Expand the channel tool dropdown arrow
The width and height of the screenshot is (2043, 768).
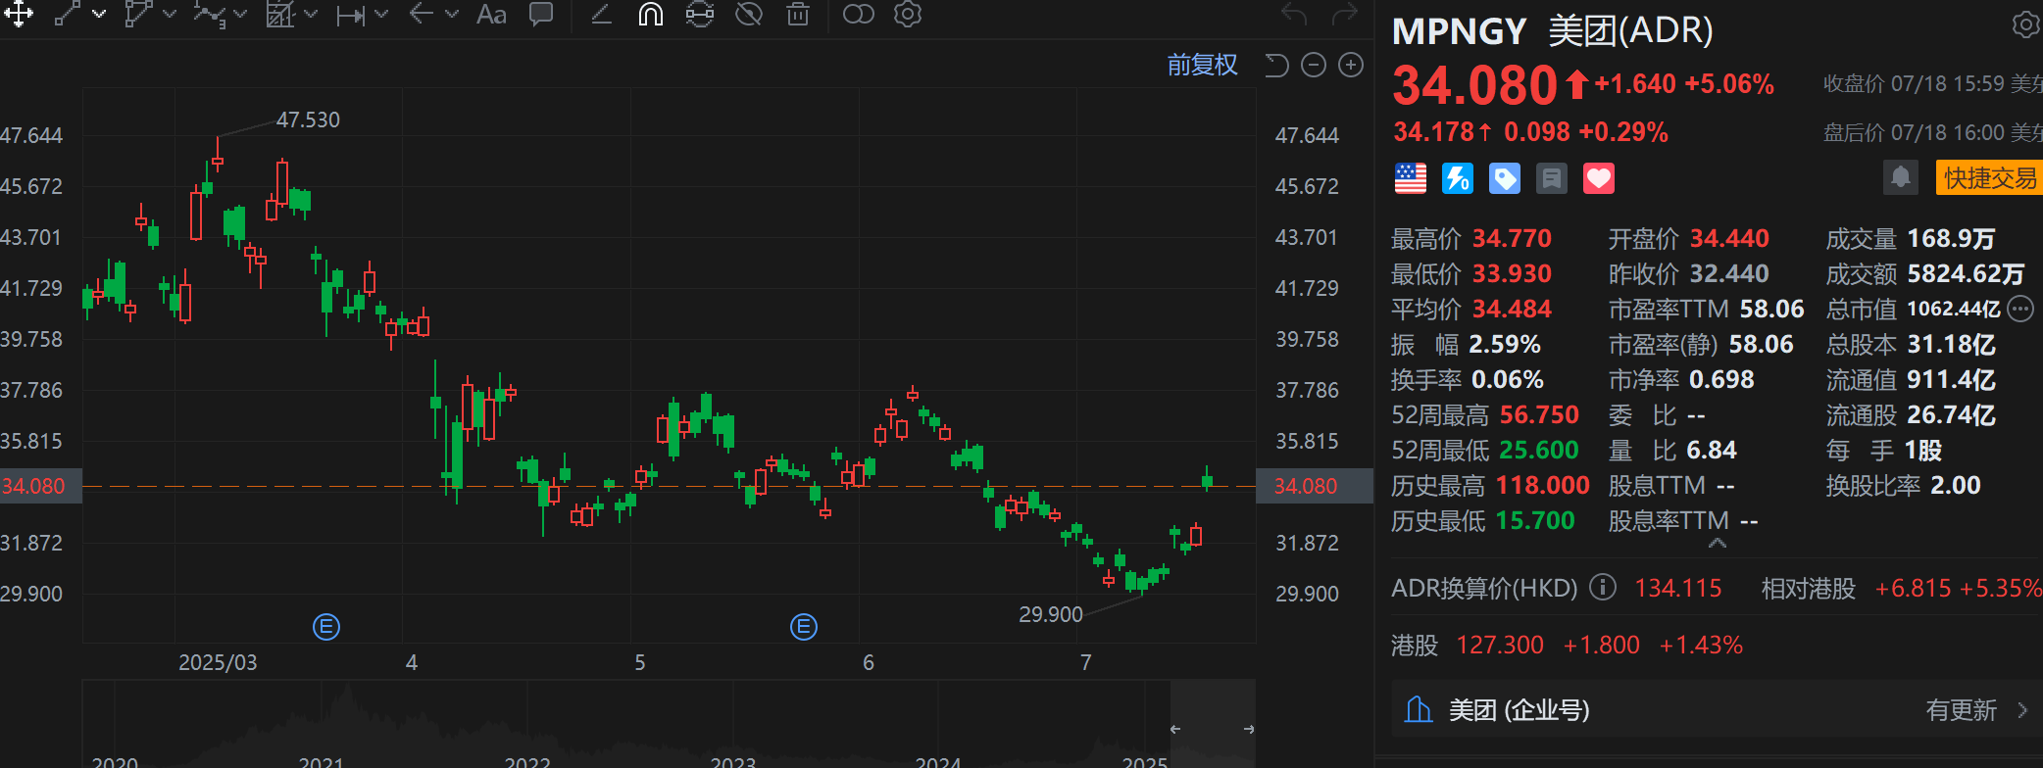click(170, 14)
